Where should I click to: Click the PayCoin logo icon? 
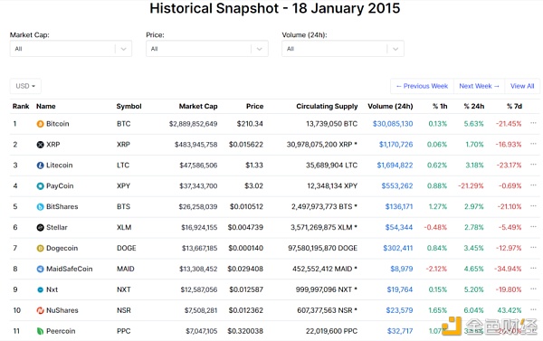(x=40, y=186)
